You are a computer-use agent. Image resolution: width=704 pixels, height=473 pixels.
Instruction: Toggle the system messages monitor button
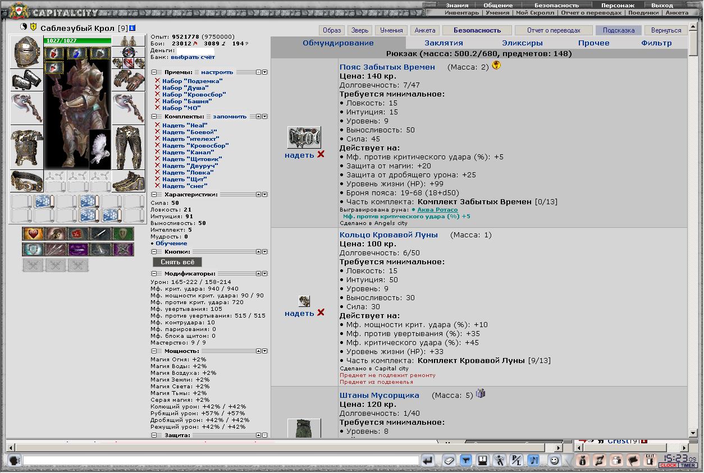pos(482,460)
